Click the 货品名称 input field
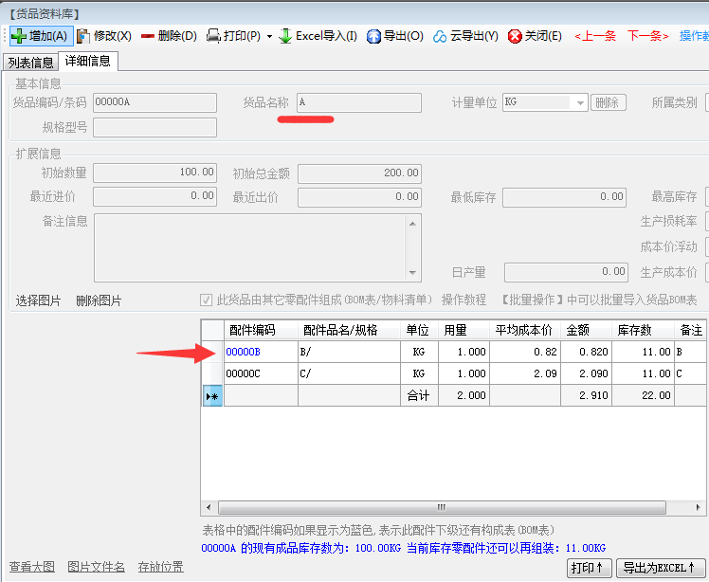 [x=358, y=102]
